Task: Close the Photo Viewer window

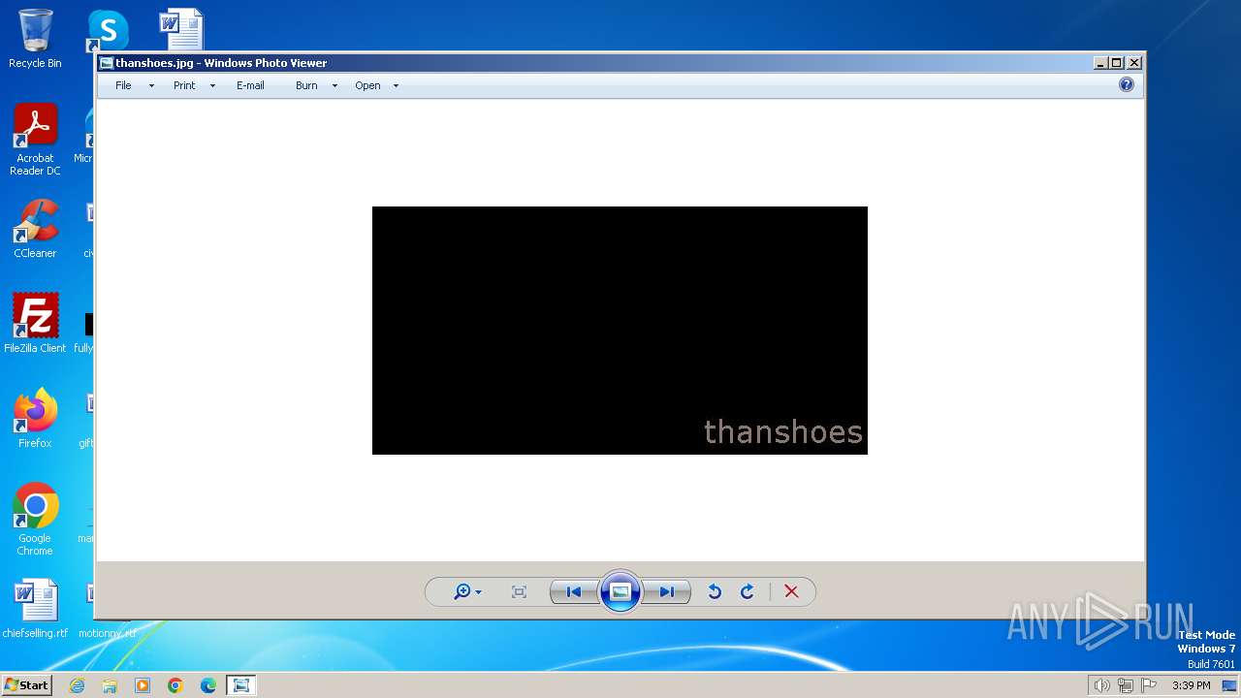Action: [x=1134, y=63]
